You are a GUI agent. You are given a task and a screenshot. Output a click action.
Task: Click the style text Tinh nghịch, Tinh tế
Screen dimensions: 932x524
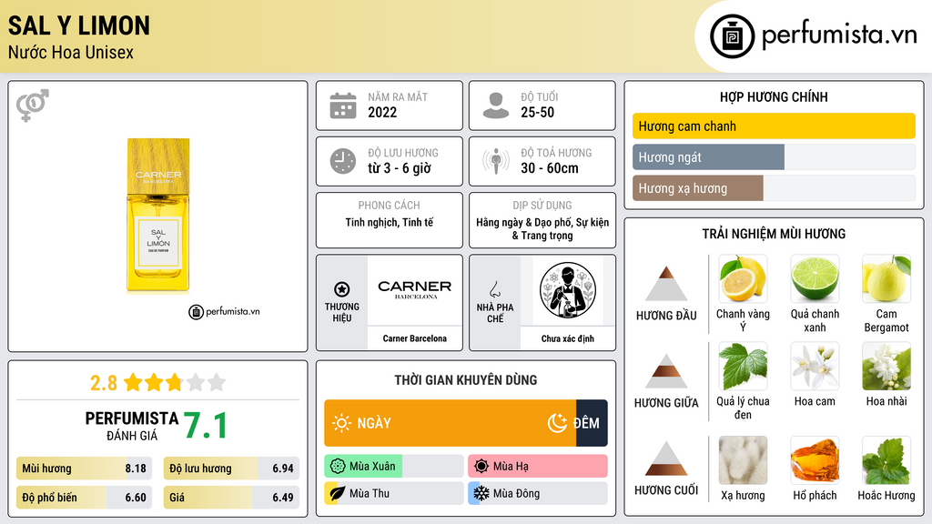390,223
